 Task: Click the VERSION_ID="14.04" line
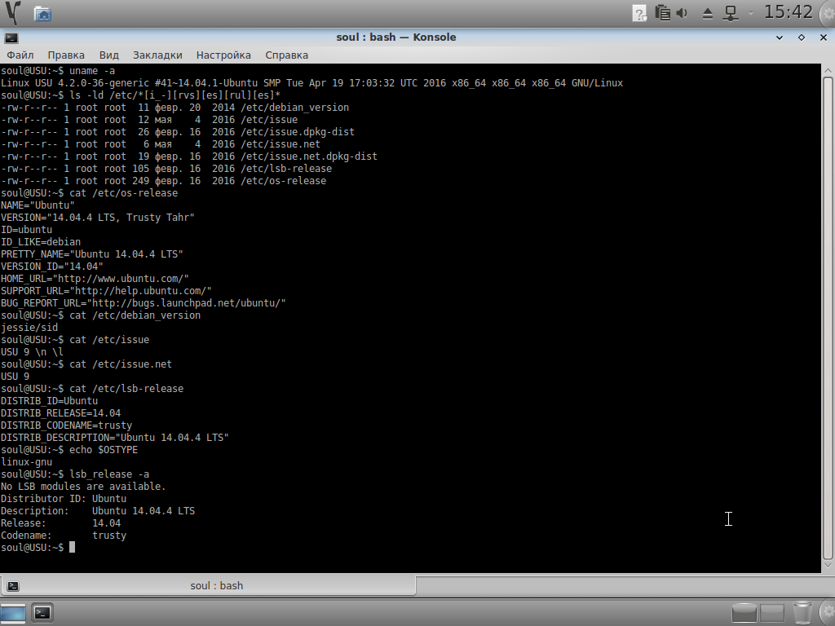click(51, 267)
